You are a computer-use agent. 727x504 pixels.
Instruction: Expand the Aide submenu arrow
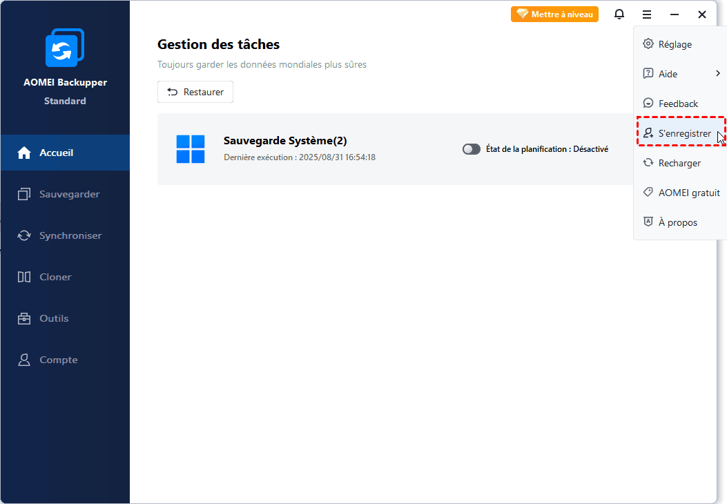tap(718, 73)
